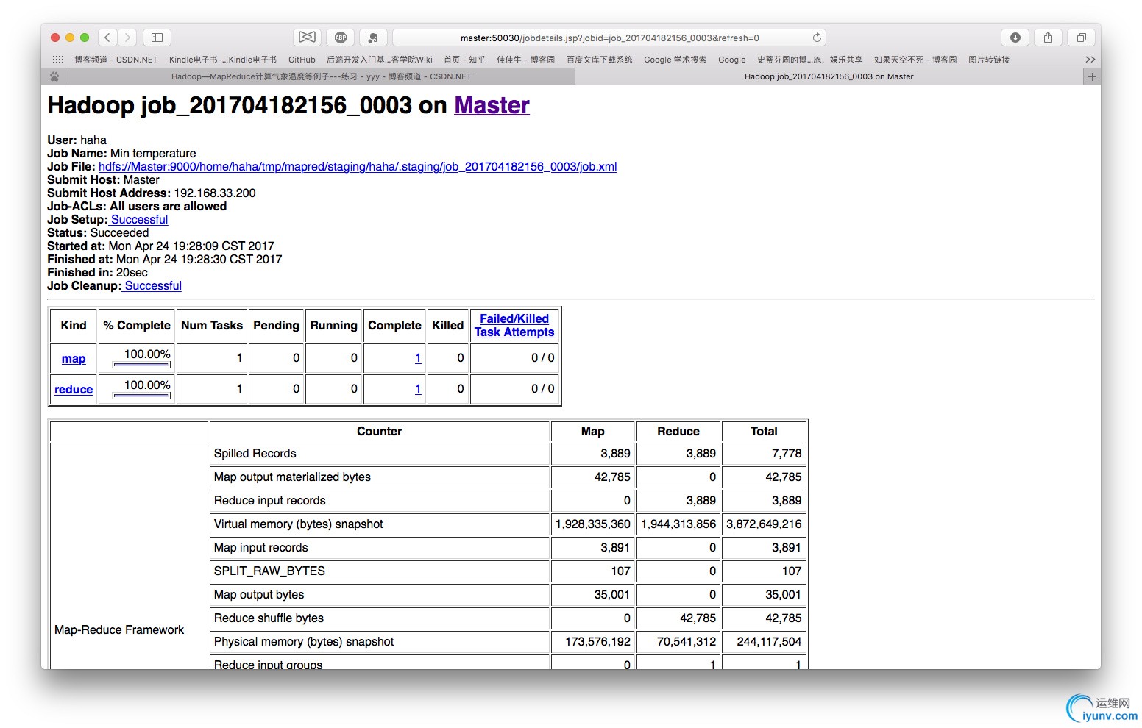Image resolution: width=1142 pixels, height=728 pixels.
Task: Open the Top Sites grid icon
Action: click(58, 60)
